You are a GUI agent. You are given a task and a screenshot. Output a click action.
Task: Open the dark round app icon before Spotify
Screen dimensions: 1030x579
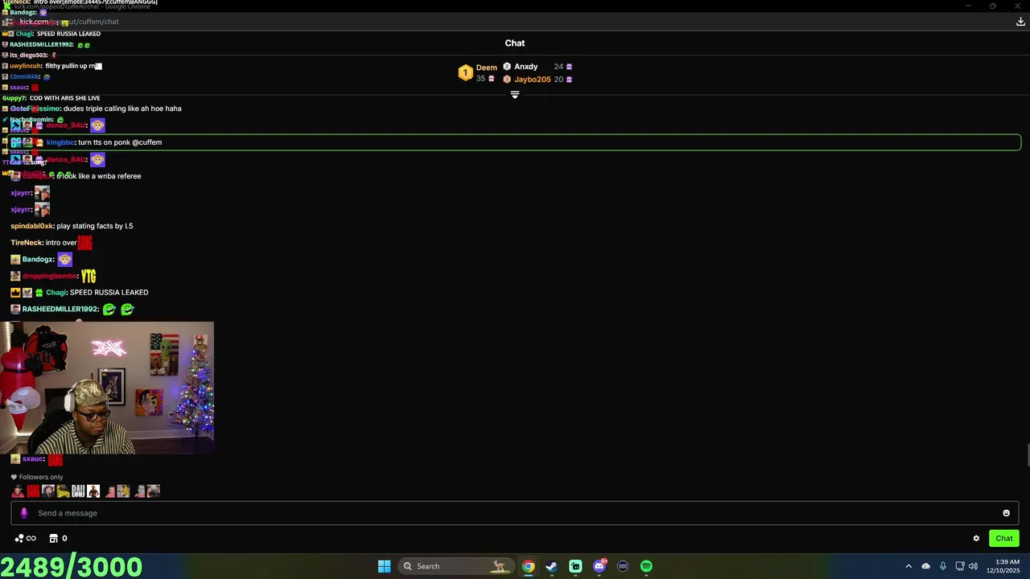(x=623, y=566)
